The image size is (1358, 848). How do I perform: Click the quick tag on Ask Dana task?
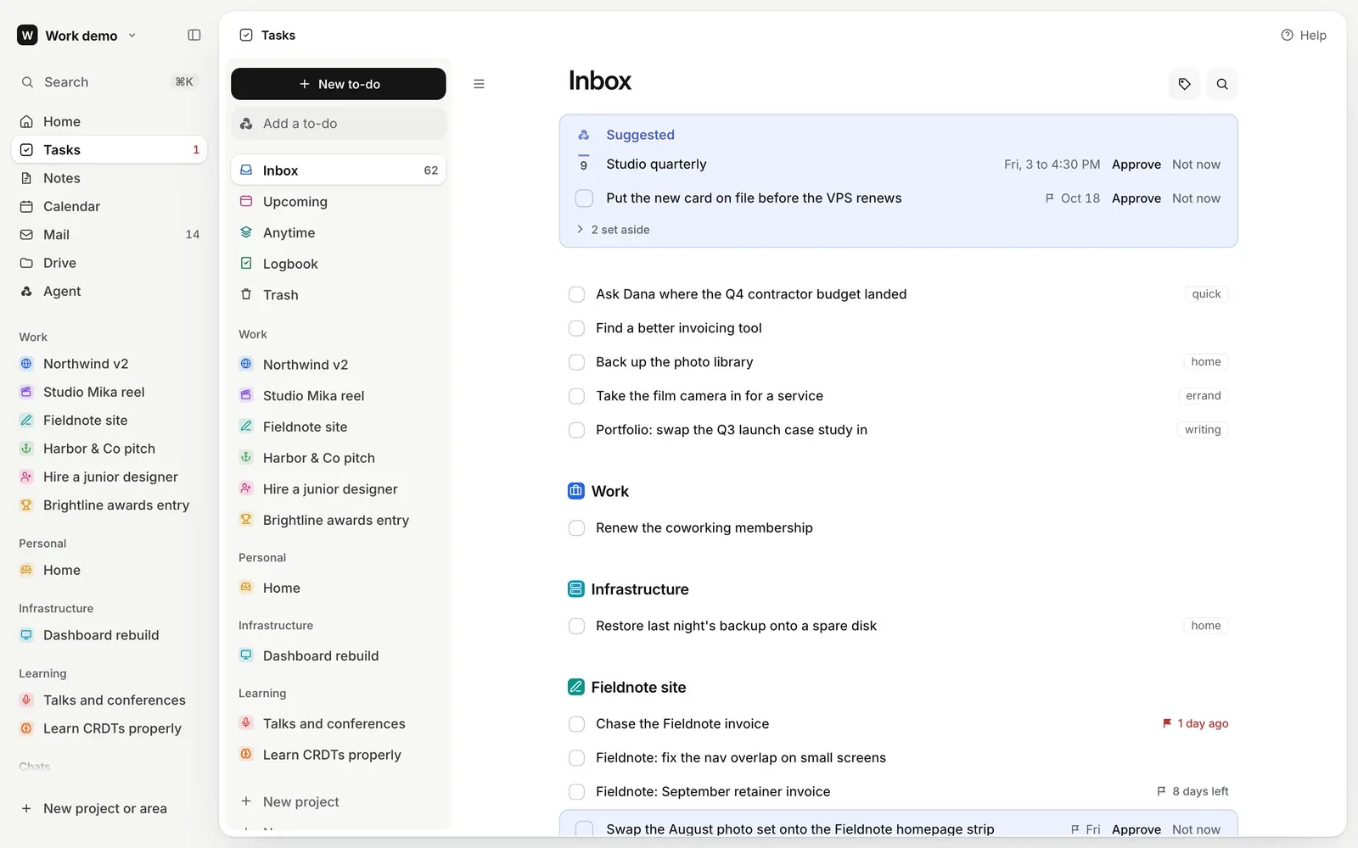(1206, 294)
